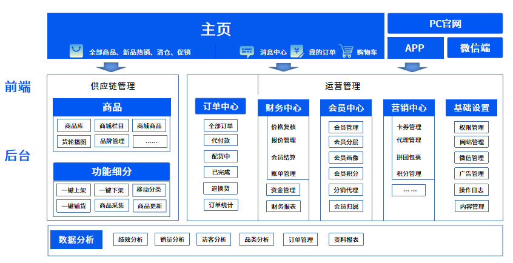
Task: Click the 我的订单 yen note icon
Action: pos(297,52)
